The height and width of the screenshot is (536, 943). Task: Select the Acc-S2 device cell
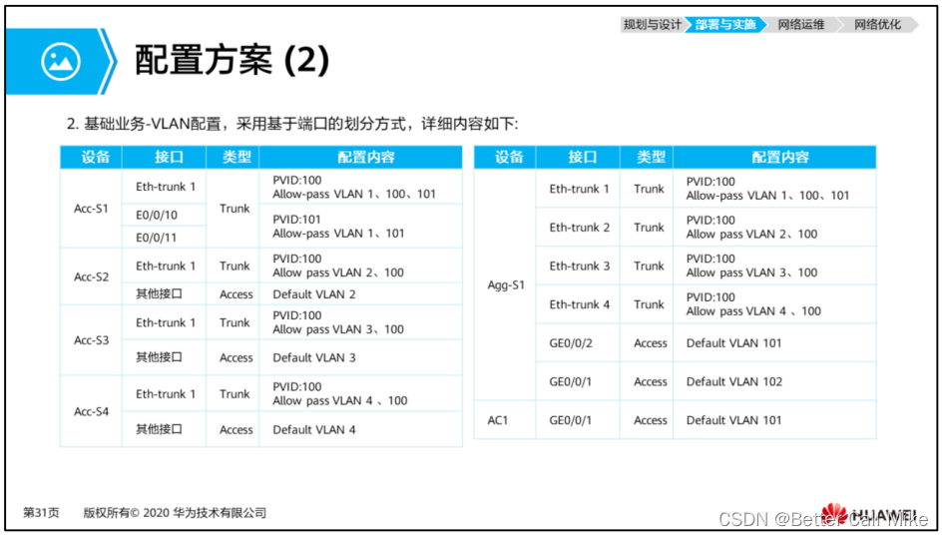(x=91, y=276)
